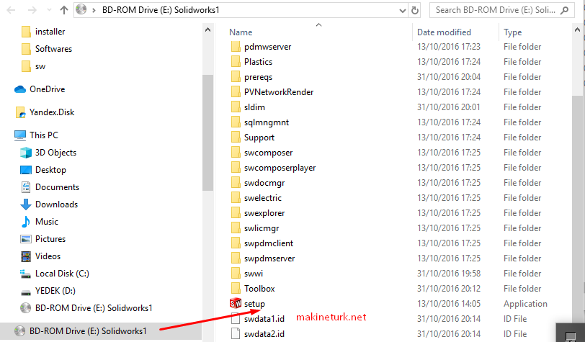Sort files by Date modified column
This screenshot has width=585, height=342.
444,32
